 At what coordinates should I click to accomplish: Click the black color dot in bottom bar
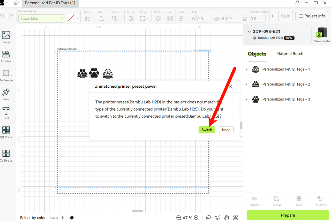pos(72,218)
